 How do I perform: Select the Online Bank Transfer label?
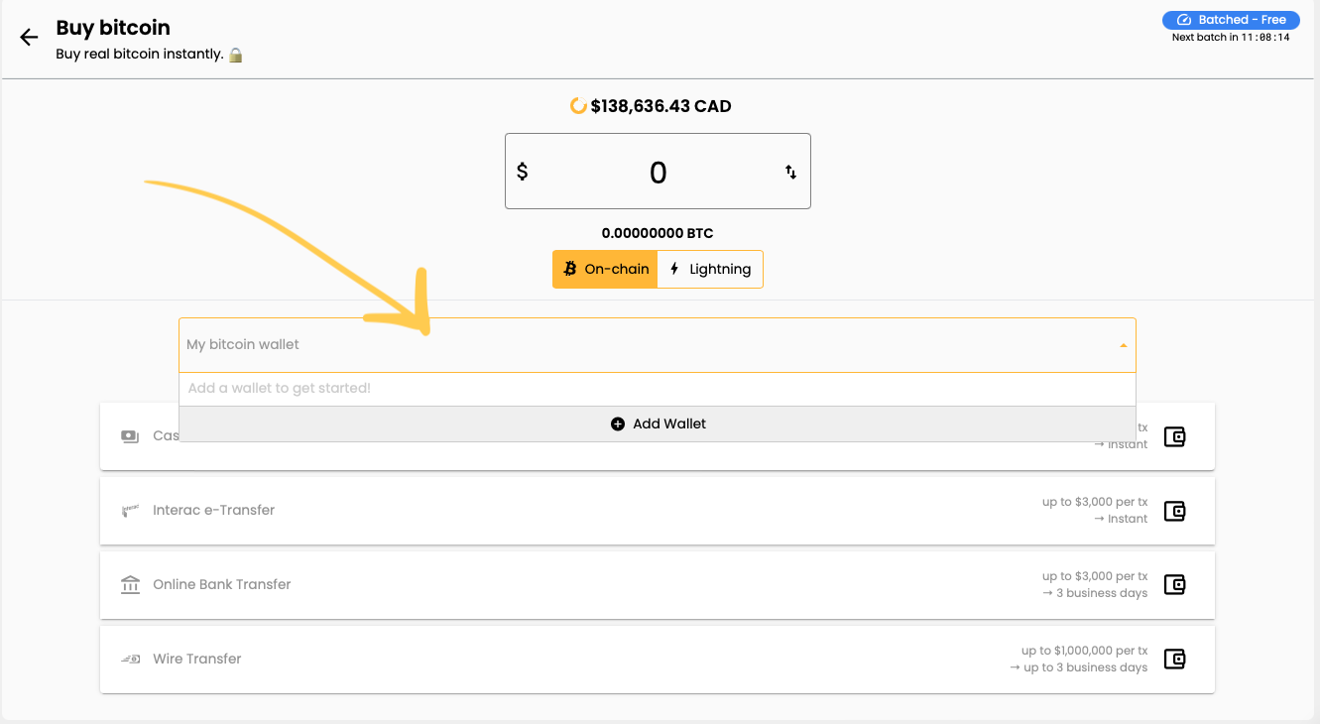tap(221, 585)
